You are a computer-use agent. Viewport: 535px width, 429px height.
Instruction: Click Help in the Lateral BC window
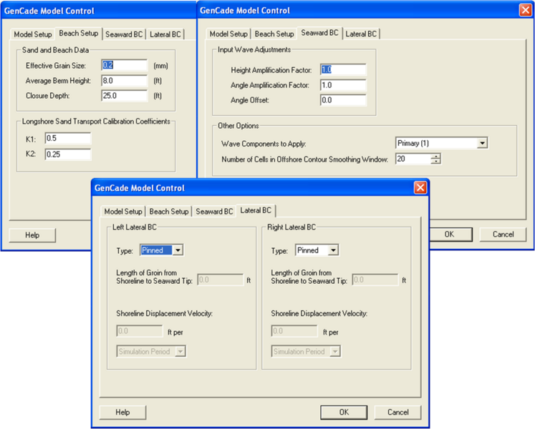pos(122,413)
